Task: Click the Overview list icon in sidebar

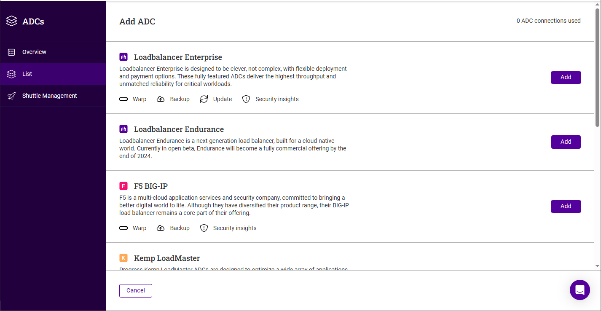Action: point(12,52)
